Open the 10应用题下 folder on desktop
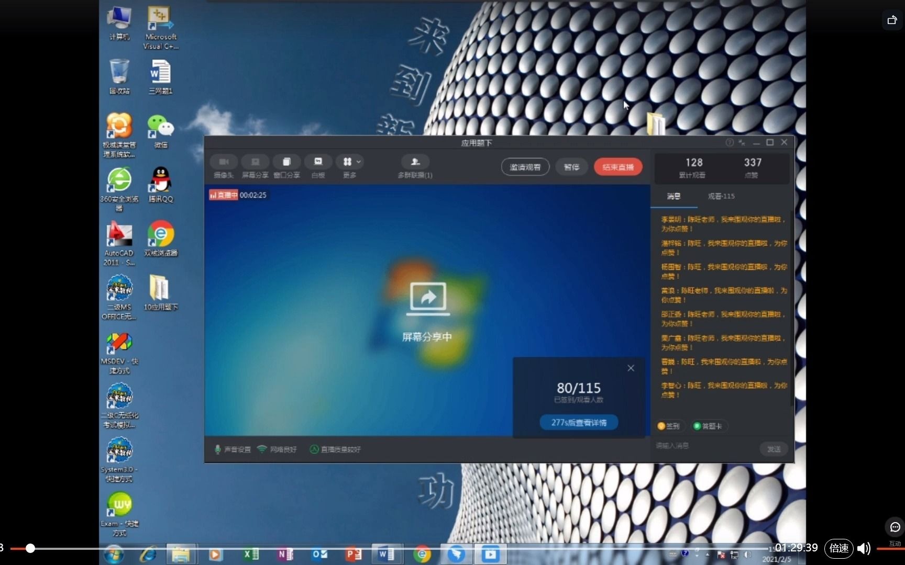Image resolution: width=905 pixels, height=565 pixels. 160,292
